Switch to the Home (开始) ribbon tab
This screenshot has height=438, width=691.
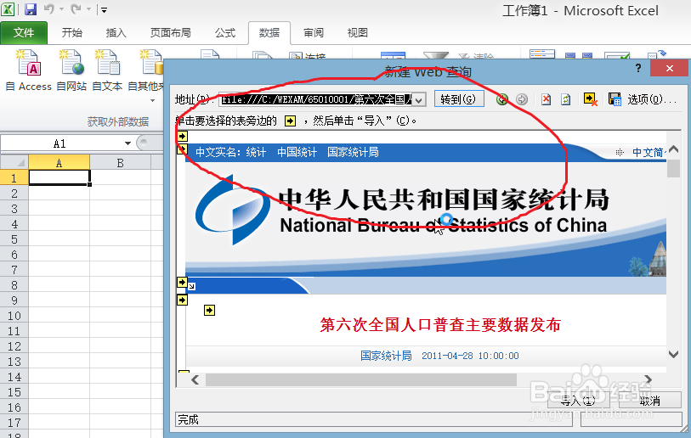coord(72,32)
